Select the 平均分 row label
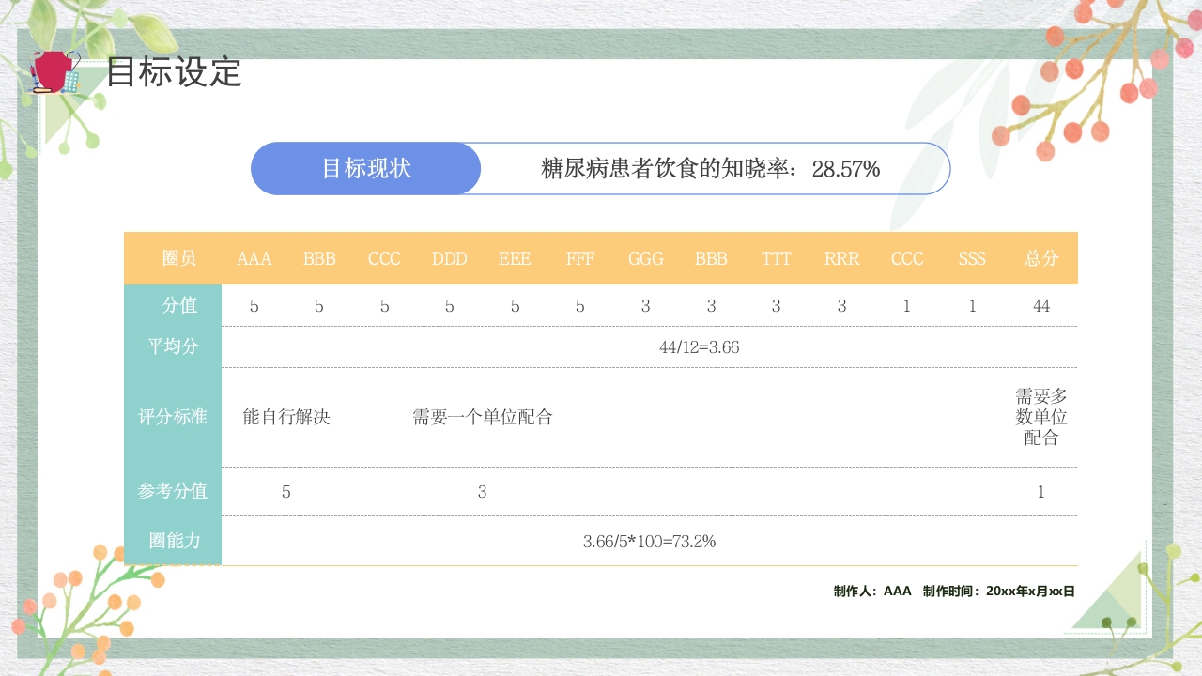The image size is (1202, 676). (x=173, y=346)
